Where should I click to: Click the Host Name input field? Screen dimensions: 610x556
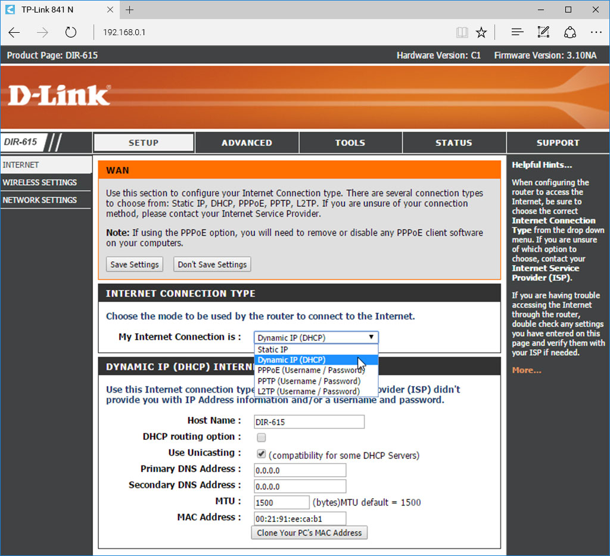(x=309, y=422)
